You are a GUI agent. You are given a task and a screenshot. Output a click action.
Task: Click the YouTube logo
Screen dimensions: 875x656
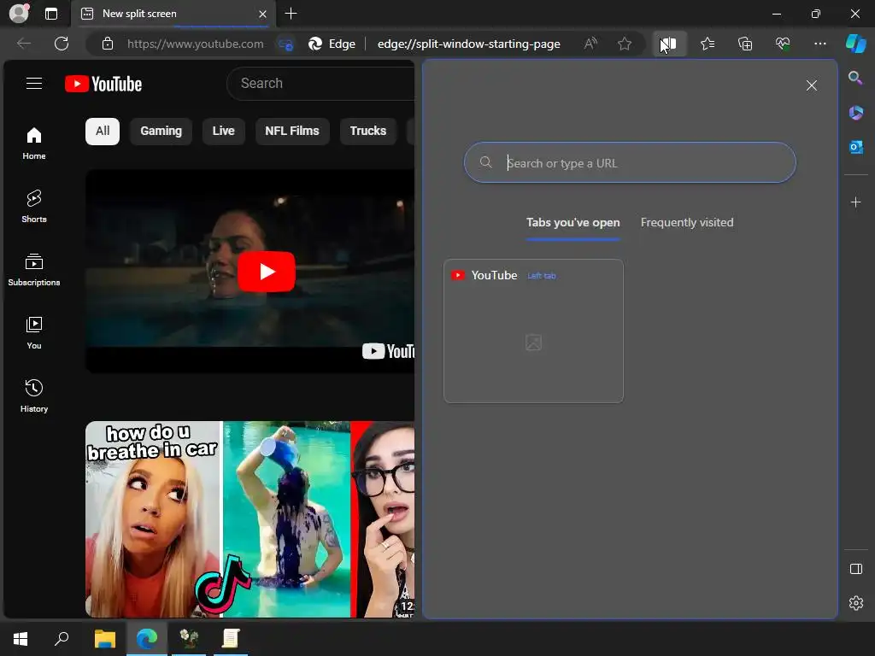(103, 84)
